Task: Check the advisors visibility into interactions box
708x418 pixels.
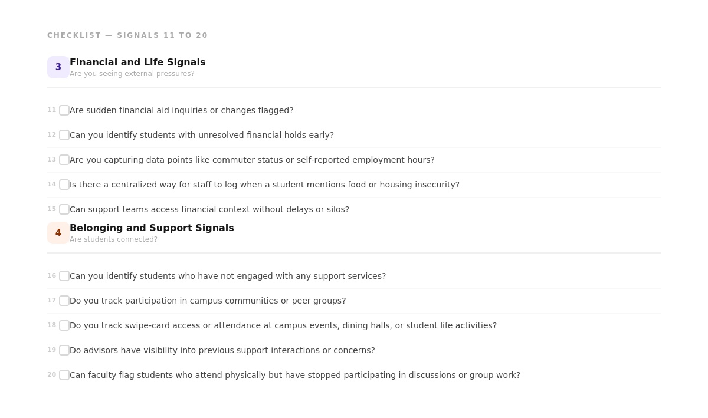Action: (64, 350)
